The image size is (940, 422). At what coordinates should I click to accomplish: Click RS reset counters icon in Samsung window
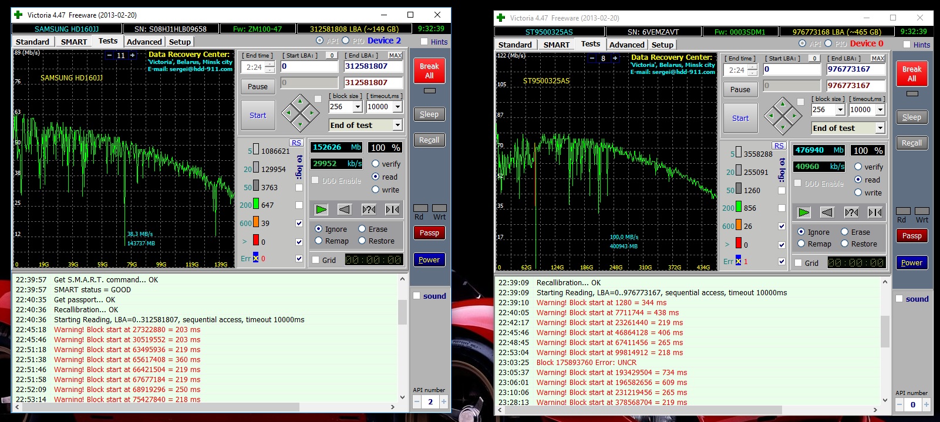coord(296,143)
